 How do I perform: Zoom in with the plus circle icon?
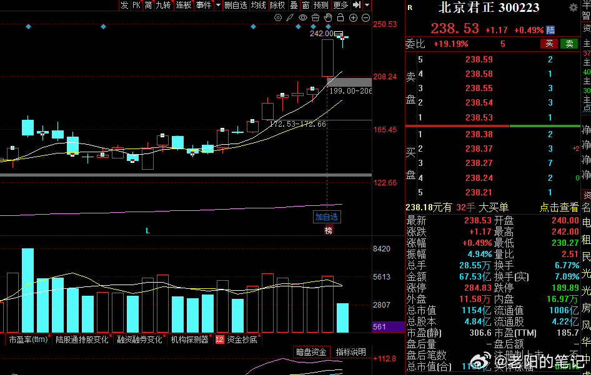[x=353, y=17]
